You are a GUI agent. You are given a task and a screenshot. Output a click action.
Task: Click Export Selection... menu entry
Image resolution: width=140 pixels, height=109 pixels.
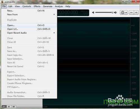(x=29, y=76)
